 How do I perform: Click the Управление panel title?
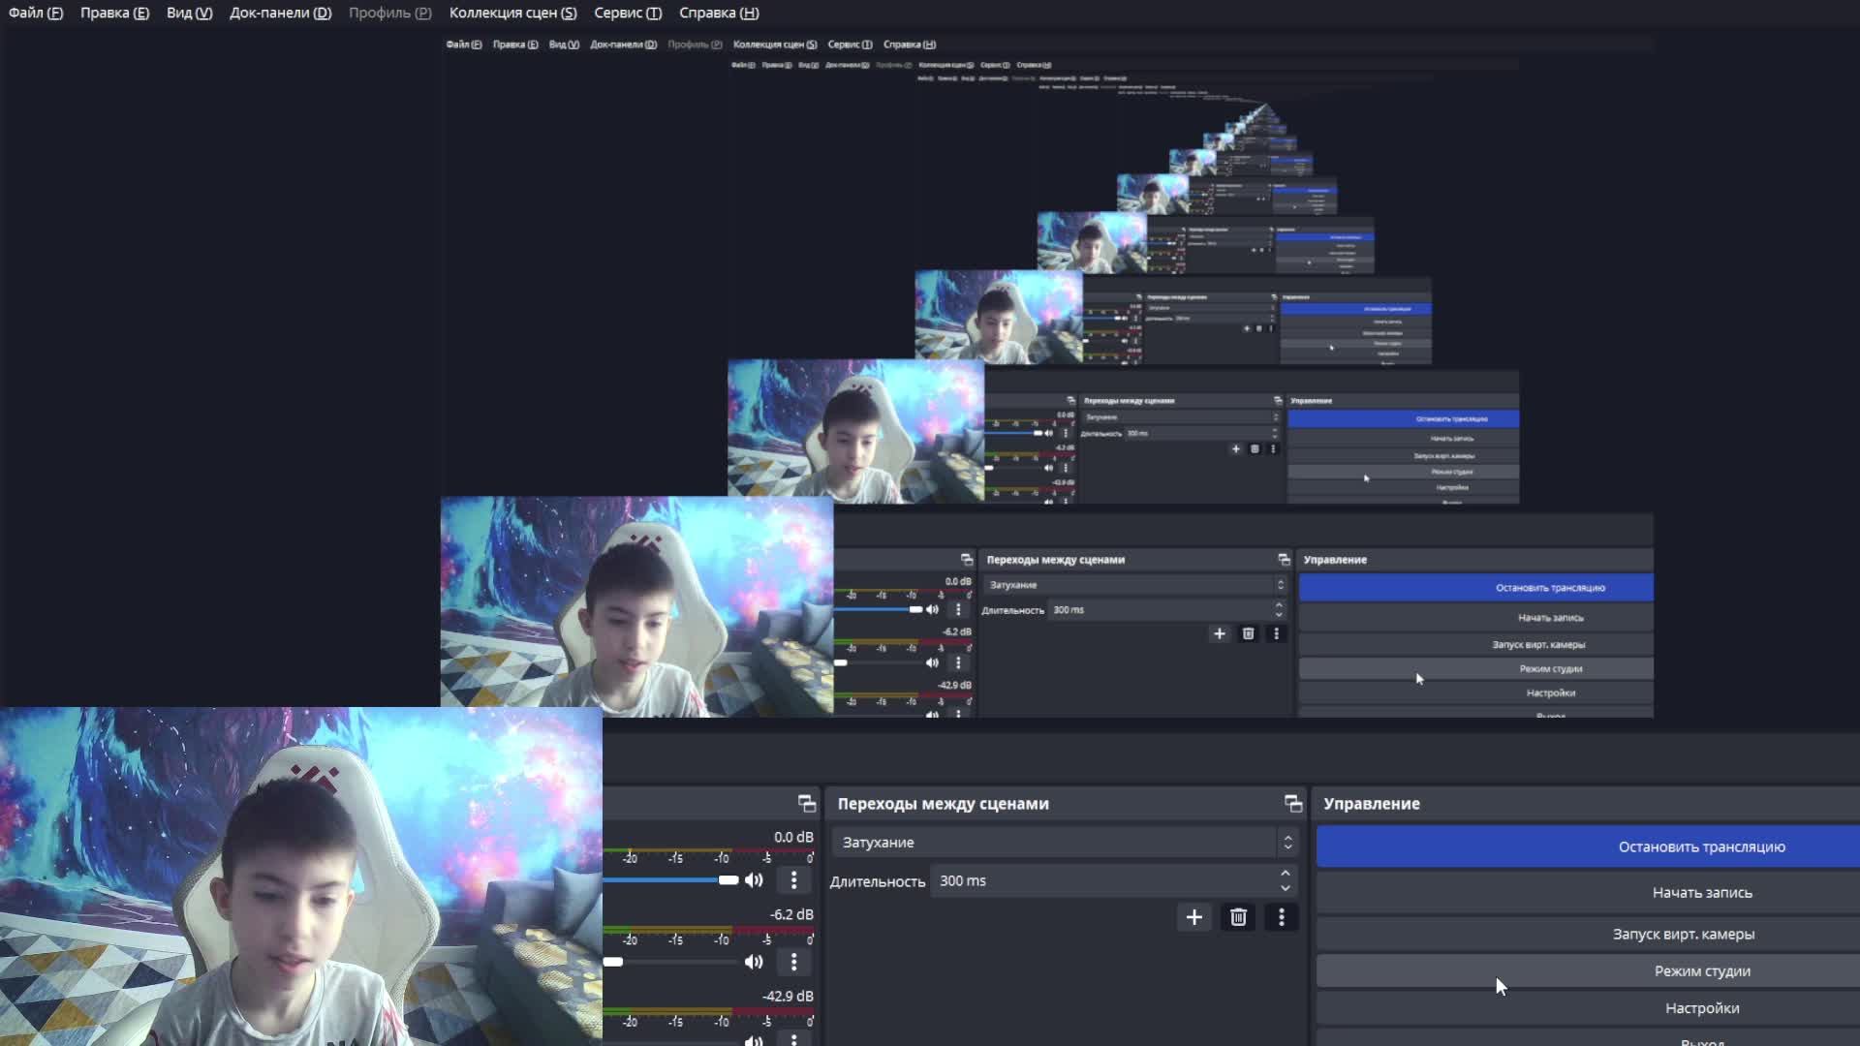coord(1372,804)
